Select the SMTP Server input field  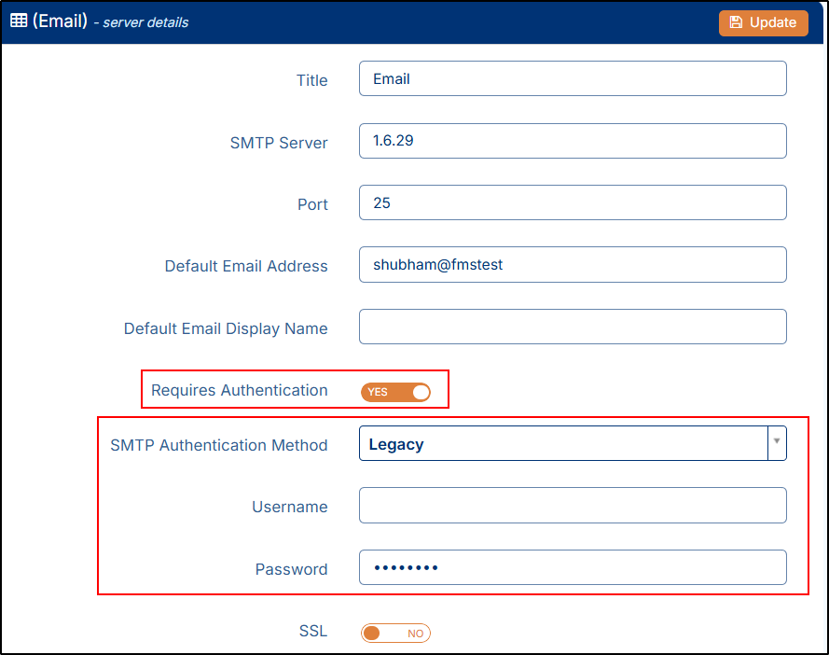pyautogui.click(x=572, y=141)
